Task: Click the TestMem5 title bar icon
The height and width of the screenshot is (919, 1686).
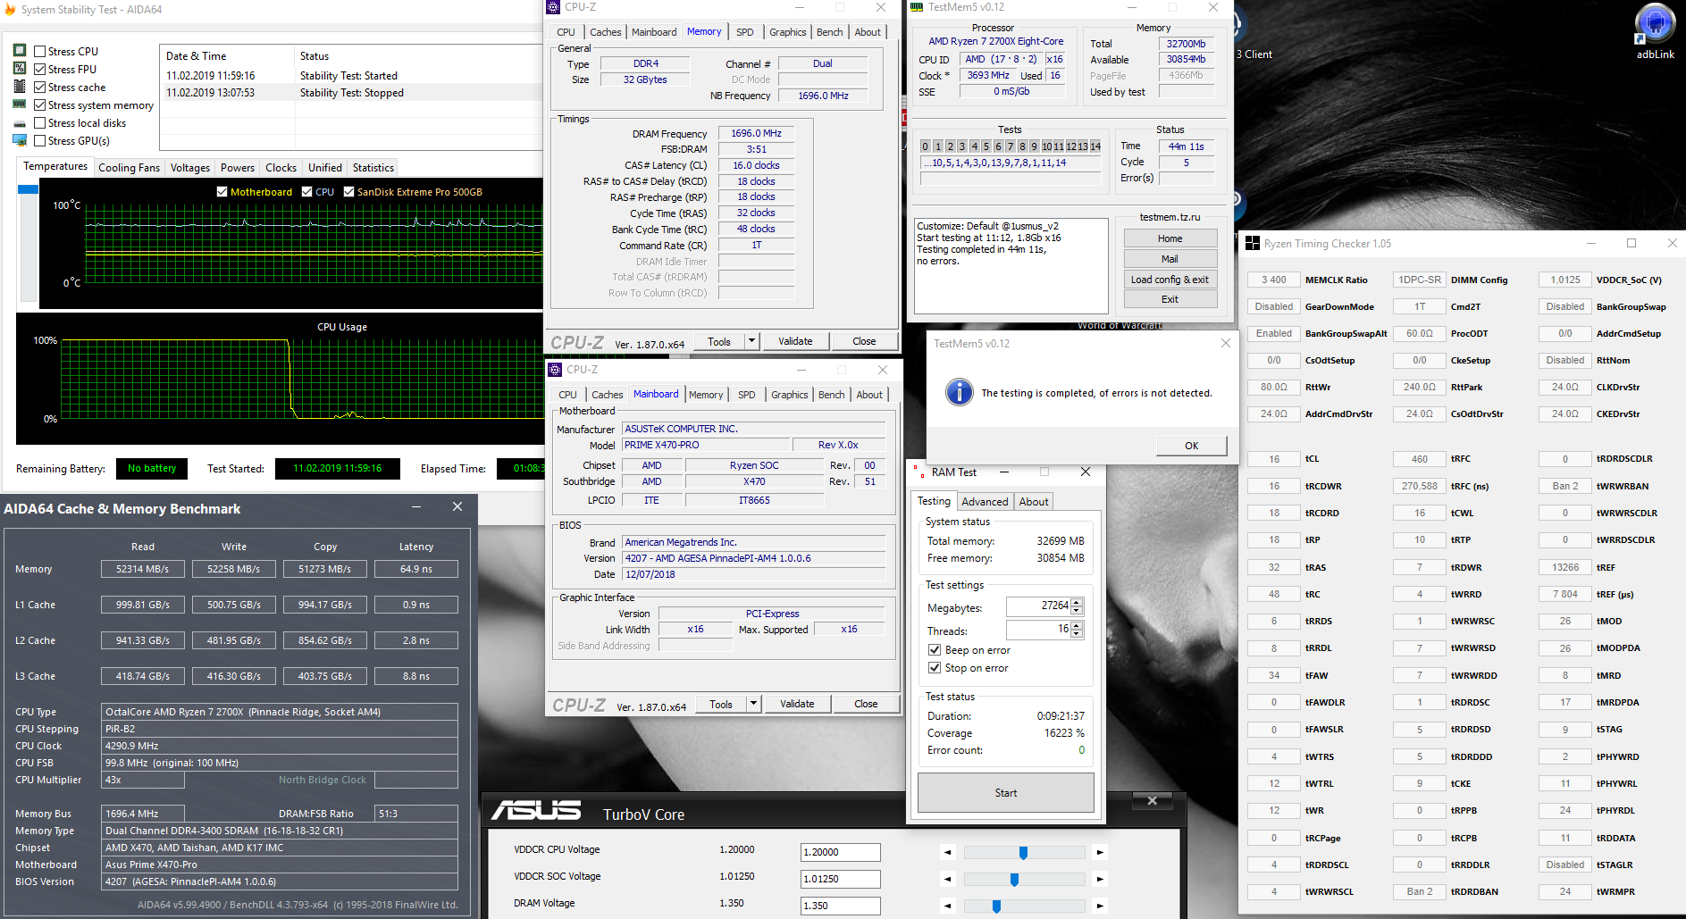Action: coord(917,7)
